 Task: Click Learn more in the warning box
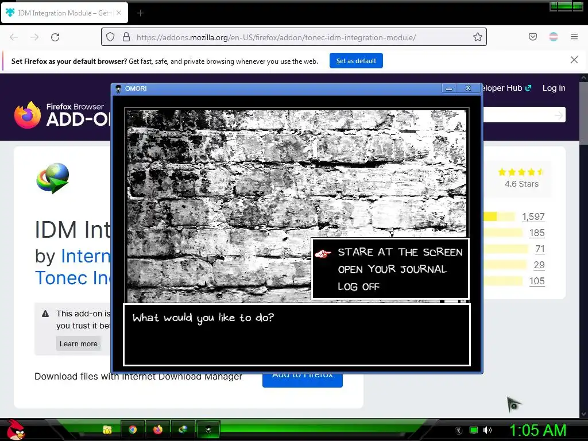coord(78,343)
